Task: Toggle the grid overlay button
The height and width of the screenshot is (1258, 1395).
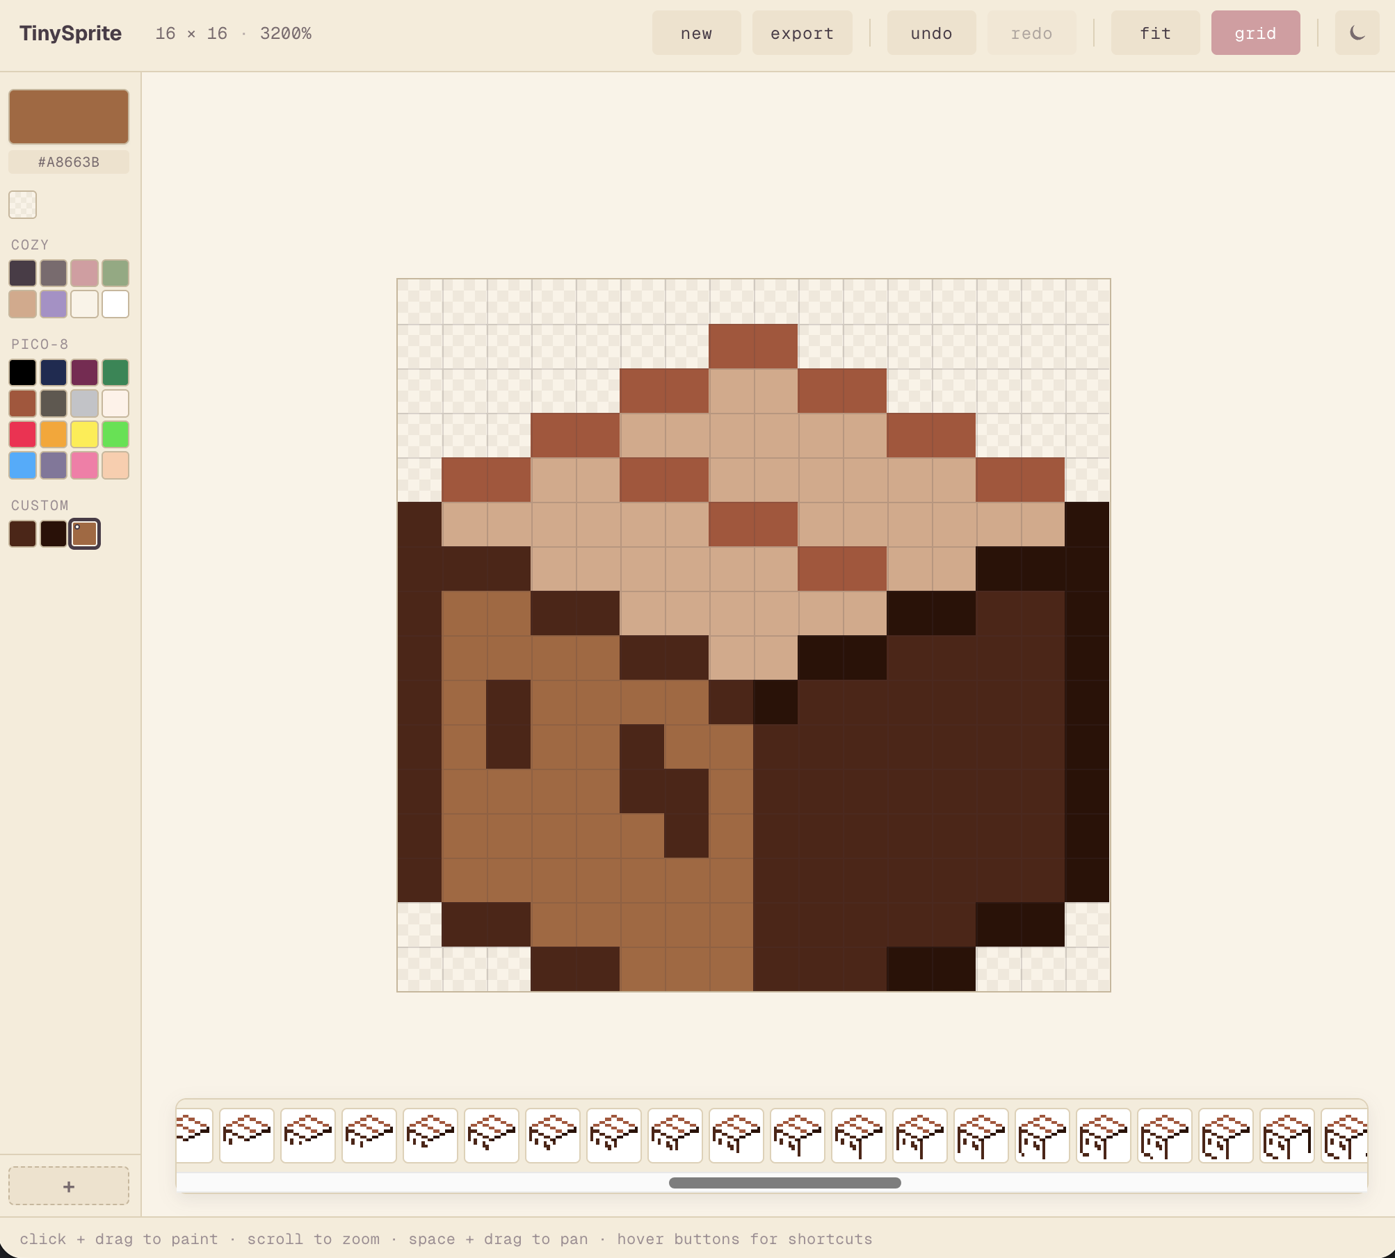Action: pos(1255,33)
